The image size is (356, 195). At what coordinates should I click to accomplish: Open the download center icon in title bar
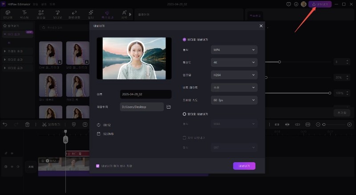pyautogui.click(x=296, y=4)
